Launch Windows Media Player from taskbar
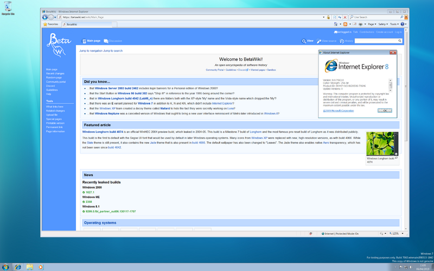The width and height of the screenshot is (434, 271). click(x=42, y=267)
